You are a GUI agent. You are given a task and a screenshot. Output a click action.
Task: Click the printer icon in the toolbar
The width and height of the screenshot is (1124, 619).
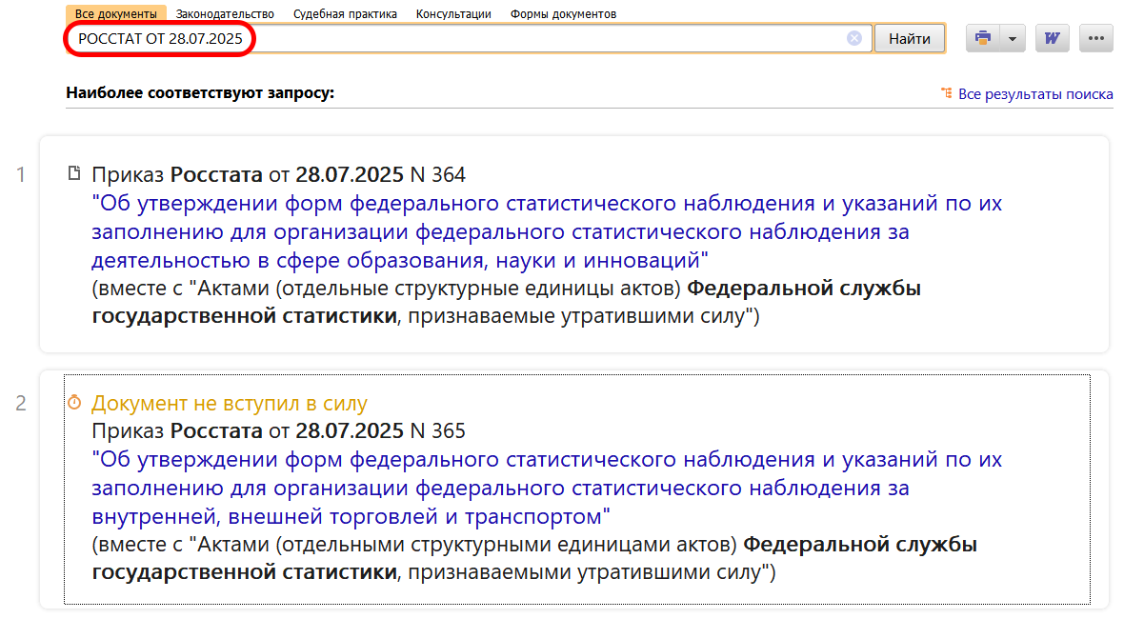tap(983, 38)
